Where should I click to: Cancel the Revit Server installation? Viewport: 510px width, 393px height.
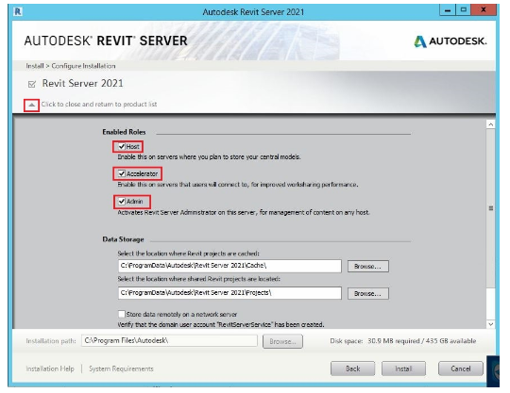pyautogui.click(x=461, y=368)
